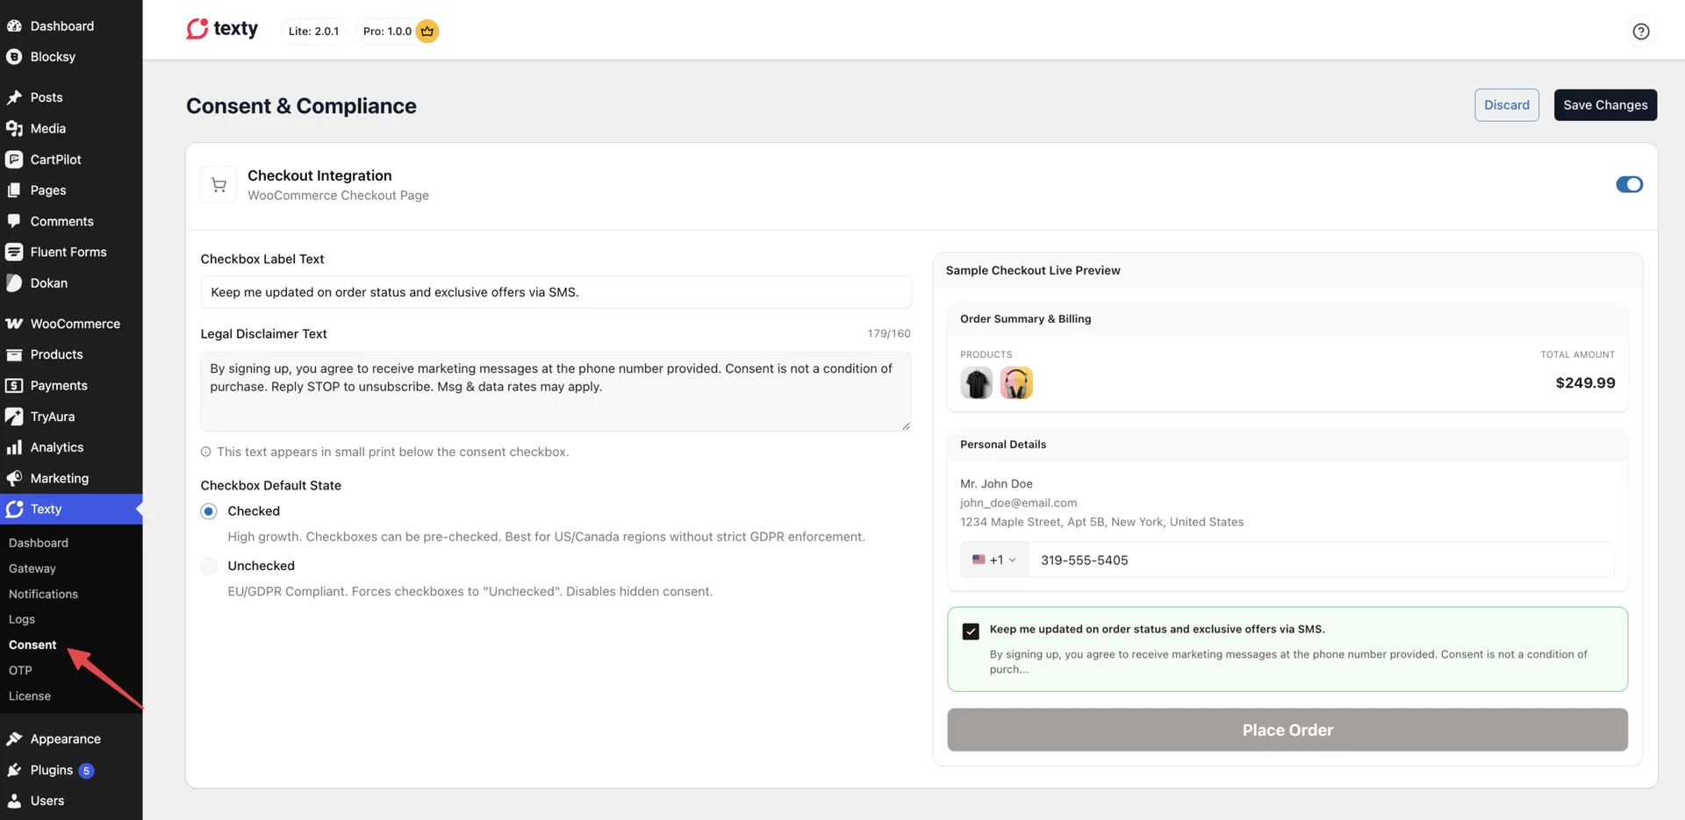Image resolution: width=1685 pixels, height=820 pixels.
Task: Click the Lite: 2.0.1 version badge
Action: pos(313,31)
